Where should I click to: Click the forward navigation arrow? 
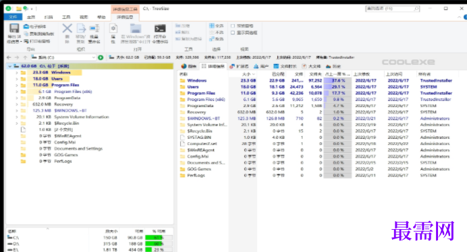point(17,57)
